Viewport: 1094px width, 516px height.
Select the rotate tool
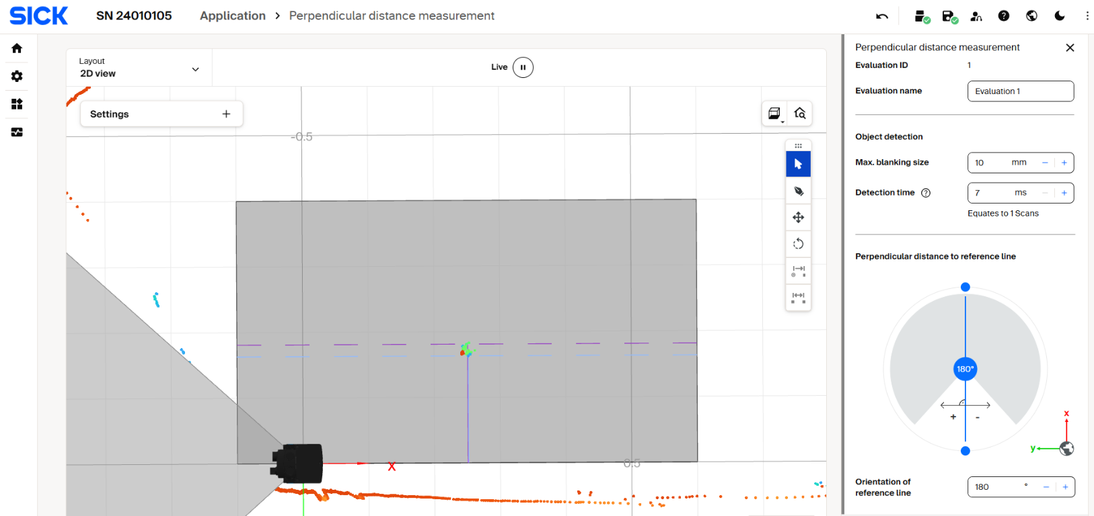pos(798,243)
